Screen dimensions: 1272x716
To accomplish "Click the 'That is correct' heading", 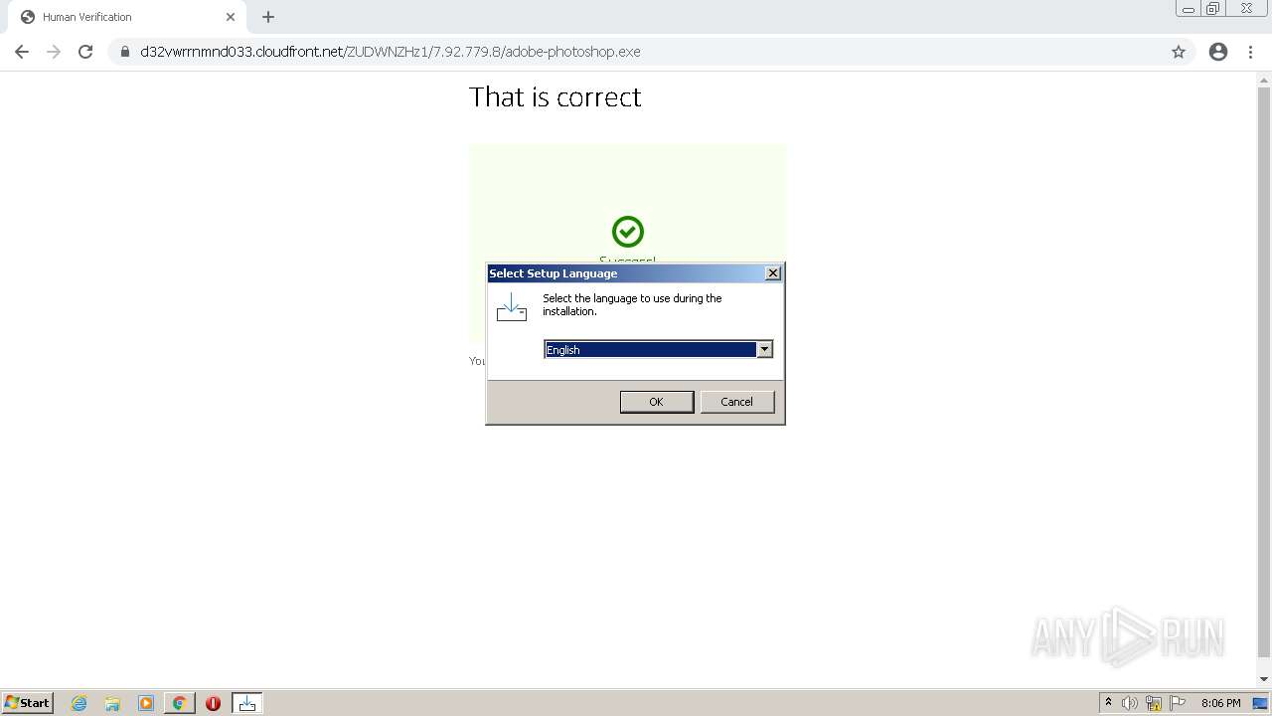I will click(x=556, y=96).
